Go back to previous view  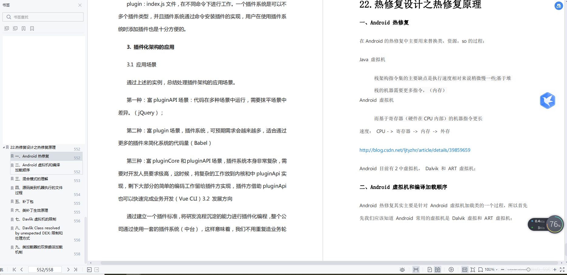(x=89, y=270)
